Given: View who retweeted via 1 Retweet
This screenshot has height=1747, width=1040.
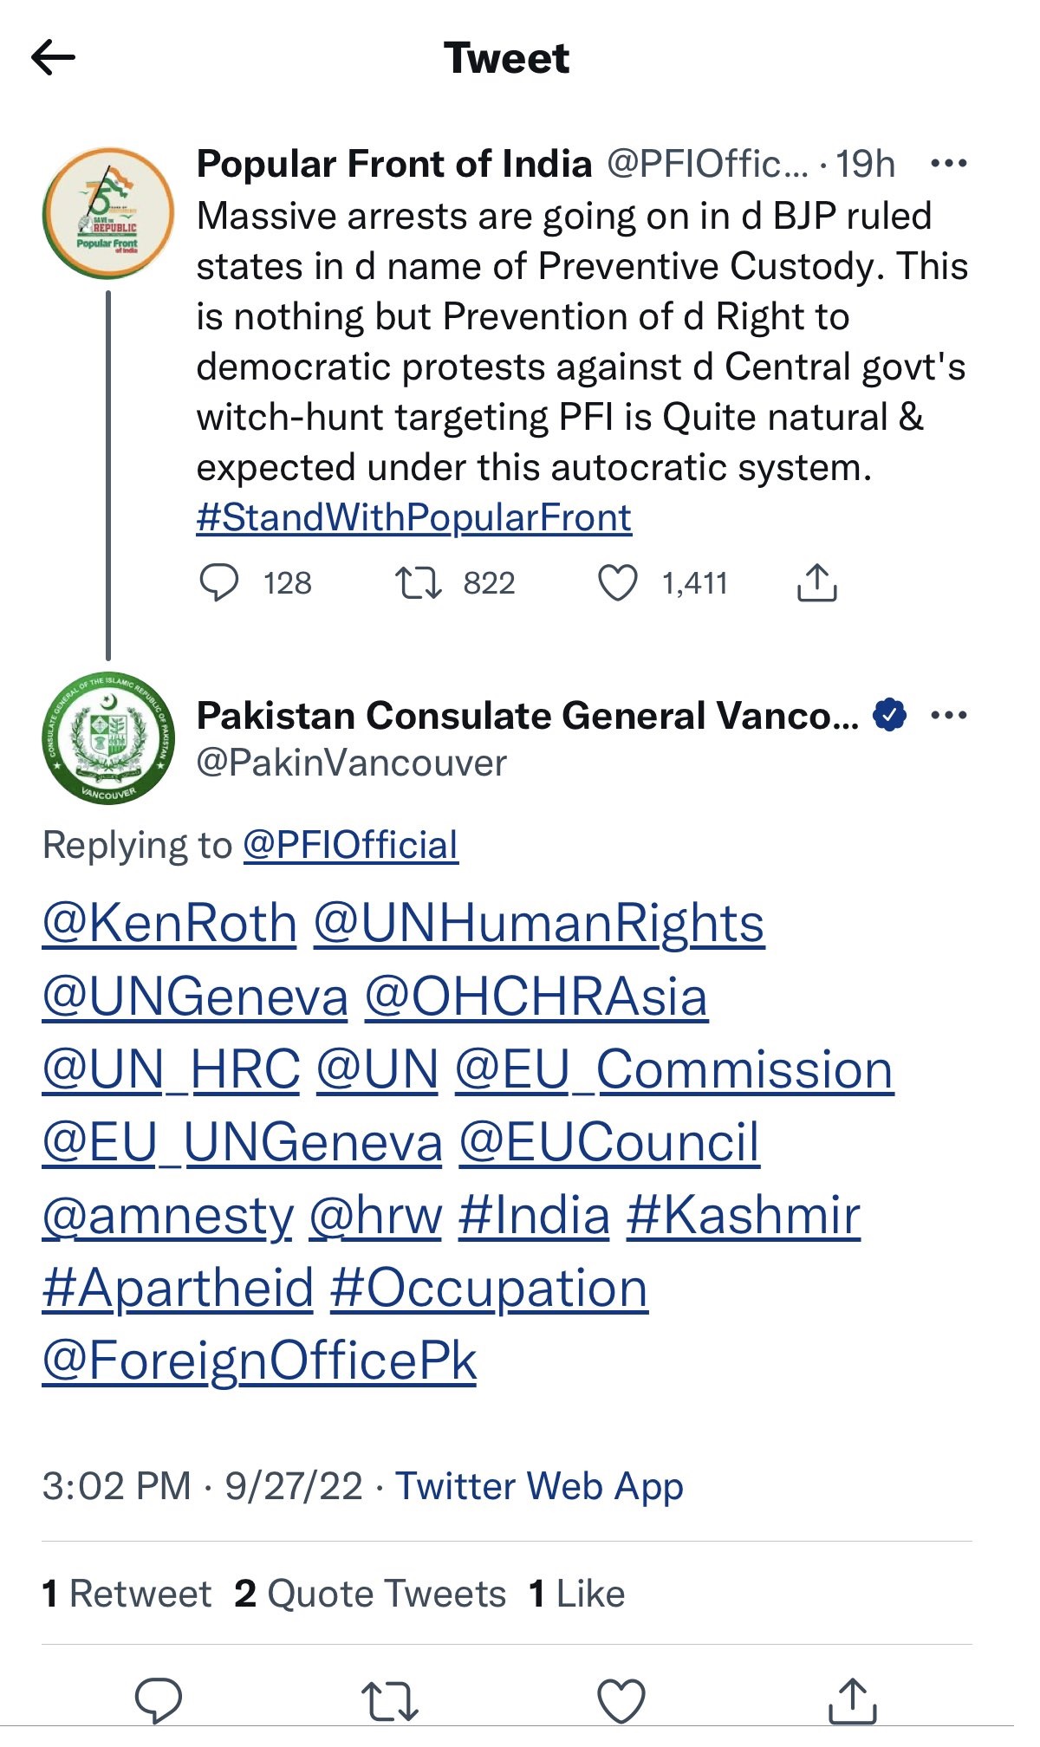Looking at the screenshot, I should click(x=127, y=1594).
